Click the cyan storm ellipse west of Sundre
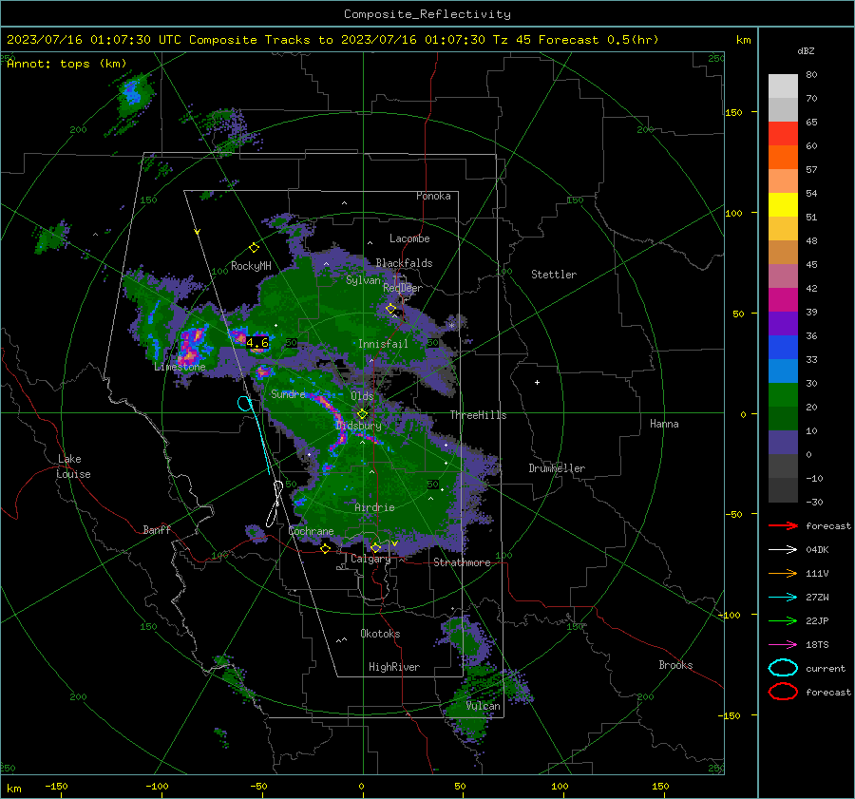 (245, 404)
